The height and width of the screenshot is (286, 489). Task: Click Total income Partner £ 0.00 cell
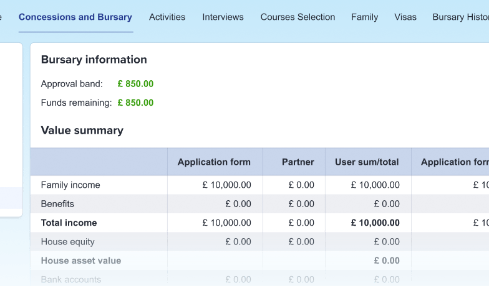301,223
